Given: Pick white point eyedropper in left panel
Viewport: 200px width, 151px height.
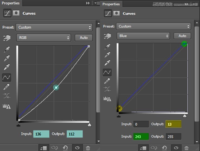Looking at the screenshot, I should [6, 67].
